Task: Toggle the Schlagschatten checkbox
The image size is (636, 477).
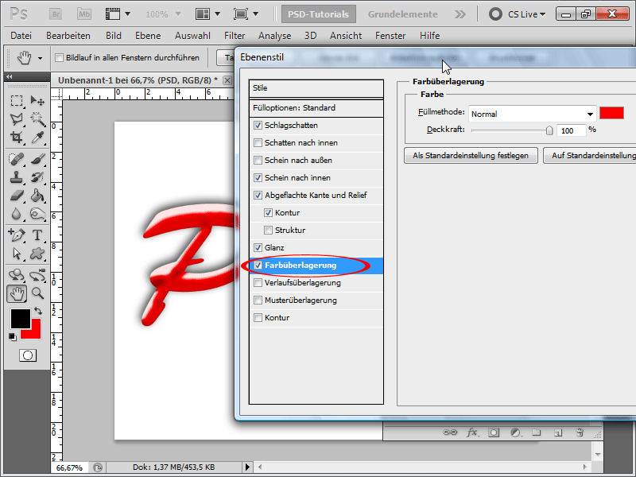Action: click(x=258, y=126)
